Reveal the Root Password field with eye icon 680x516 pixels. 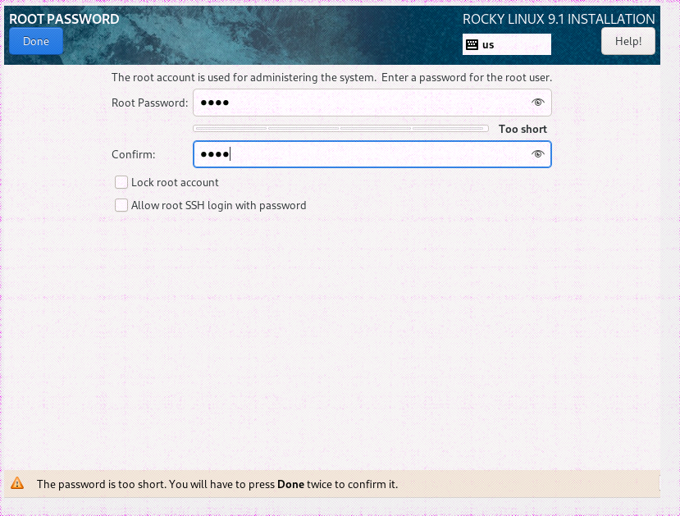coord(538,103)
